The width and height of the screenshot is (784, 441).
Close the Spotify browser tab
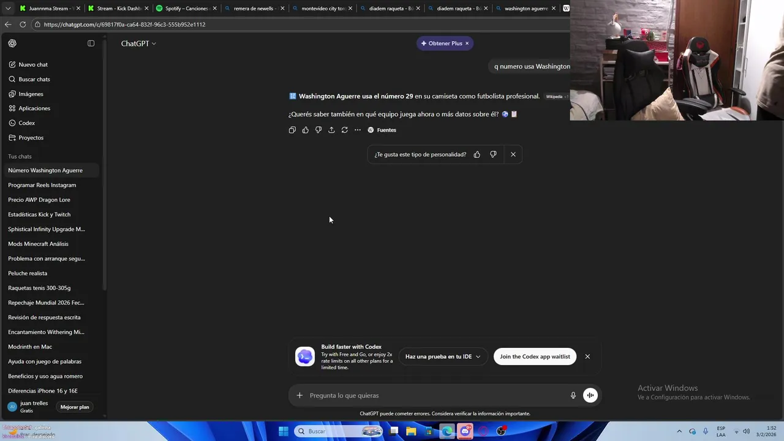[214, 9]
